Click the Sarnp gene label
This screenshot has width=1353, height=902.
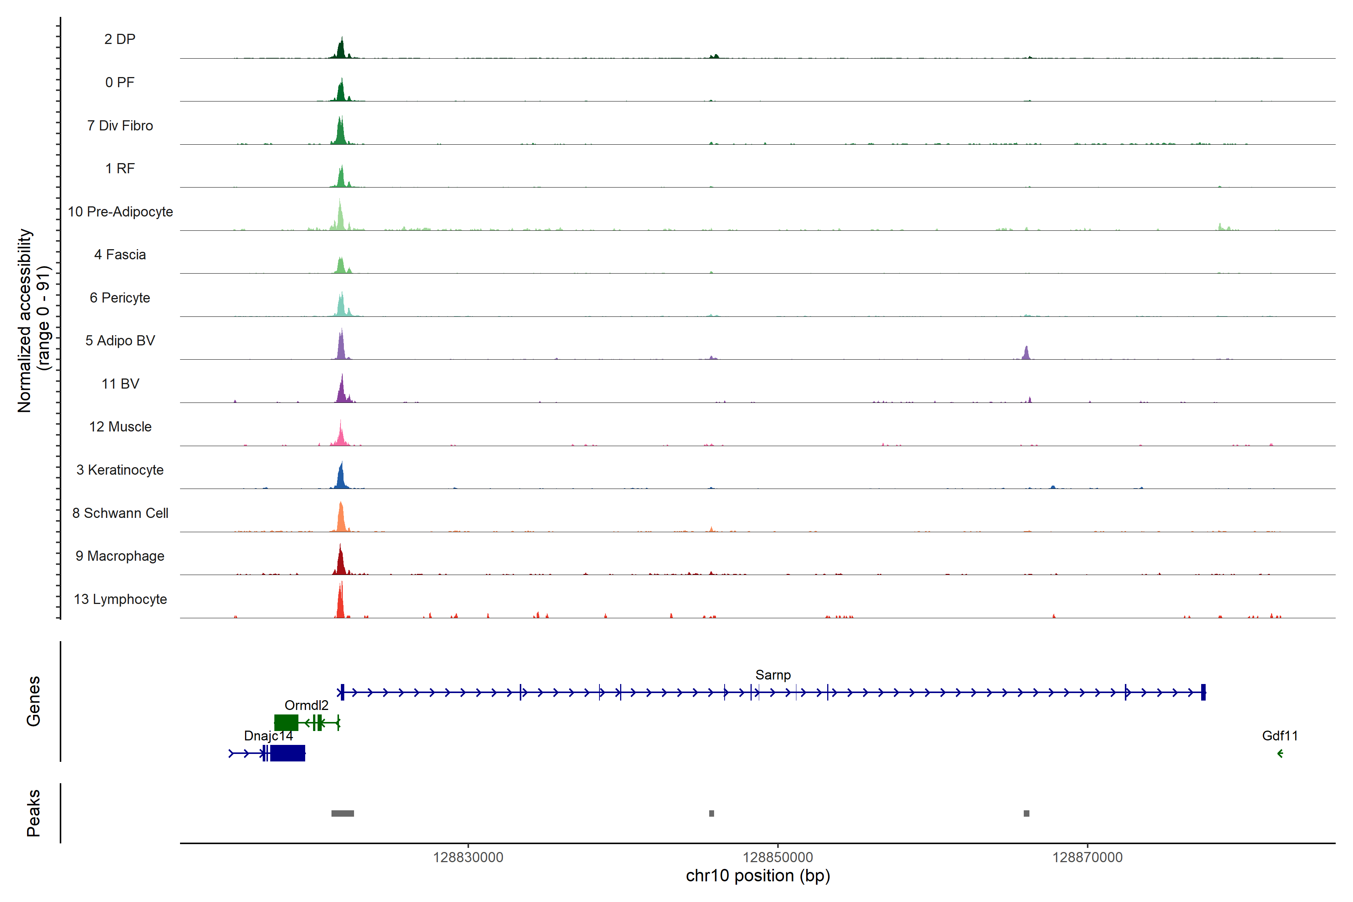coord(773,675)
